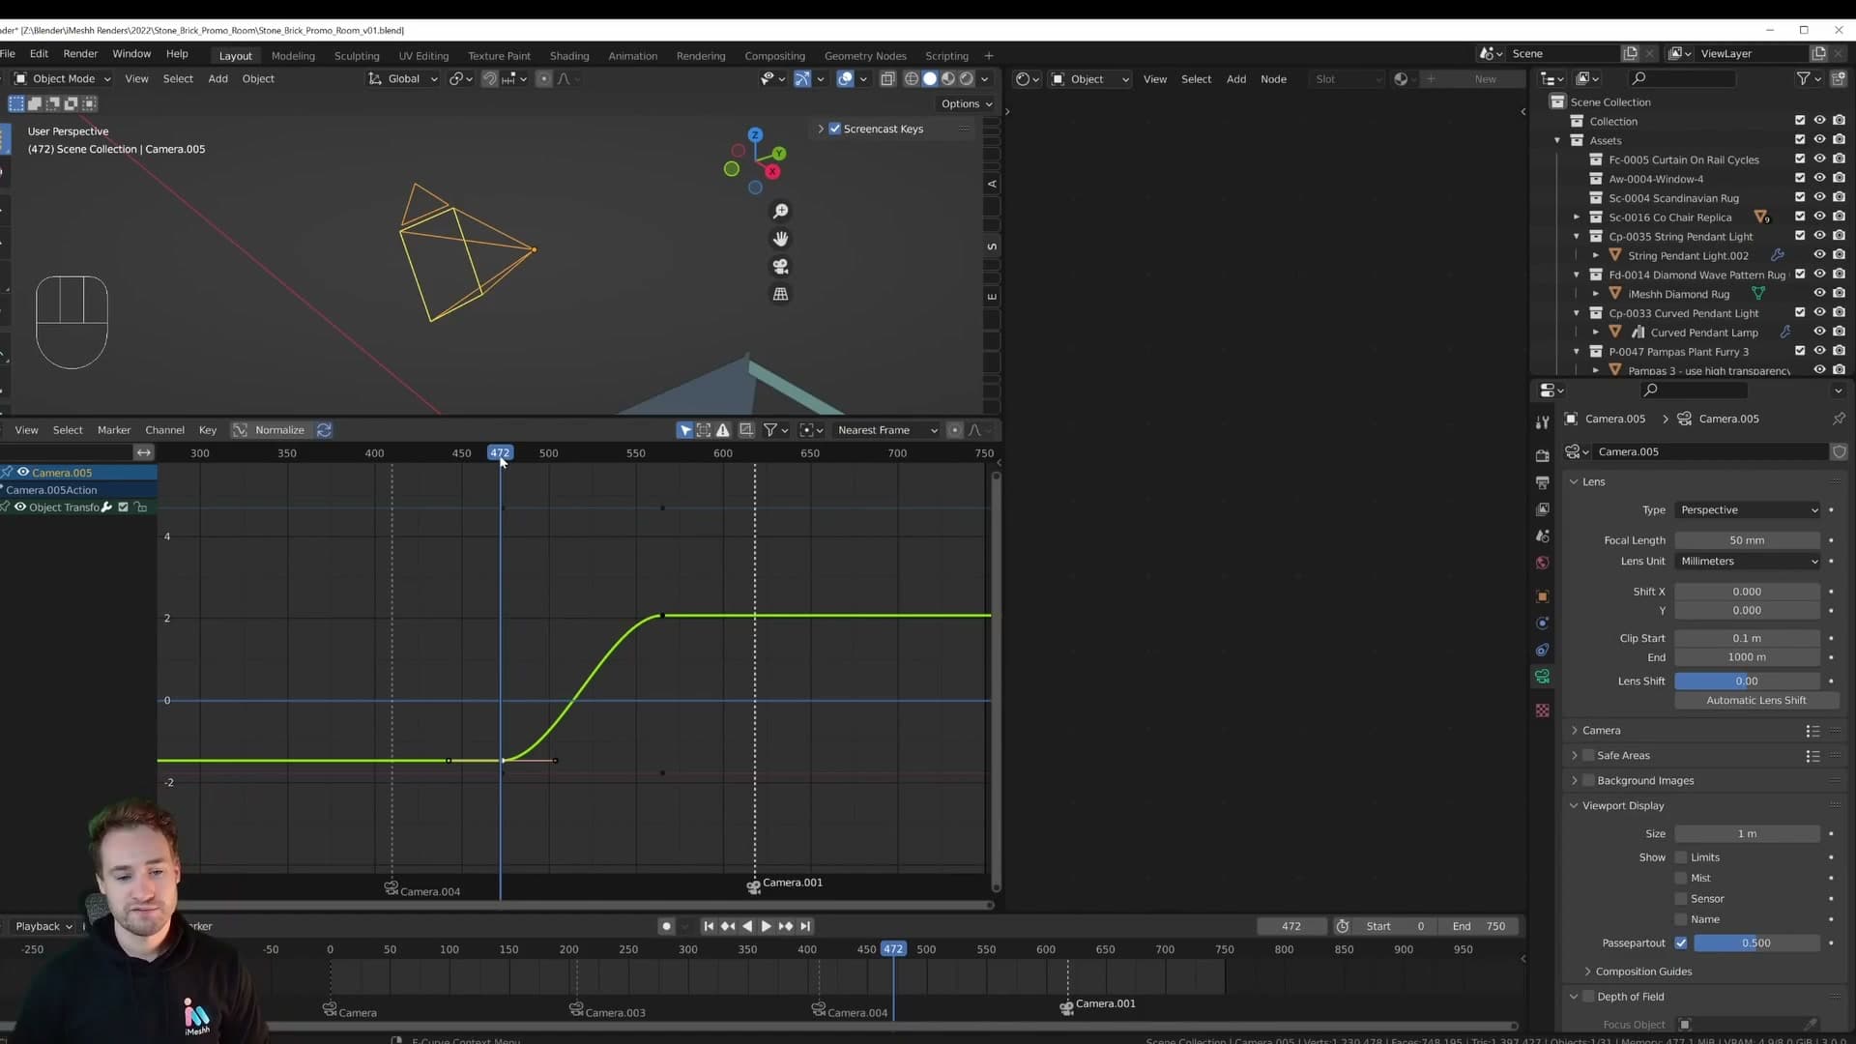Open the Object Mode dropdown
Viewport: 1856px width, 1044px height.
coord(63,78)
